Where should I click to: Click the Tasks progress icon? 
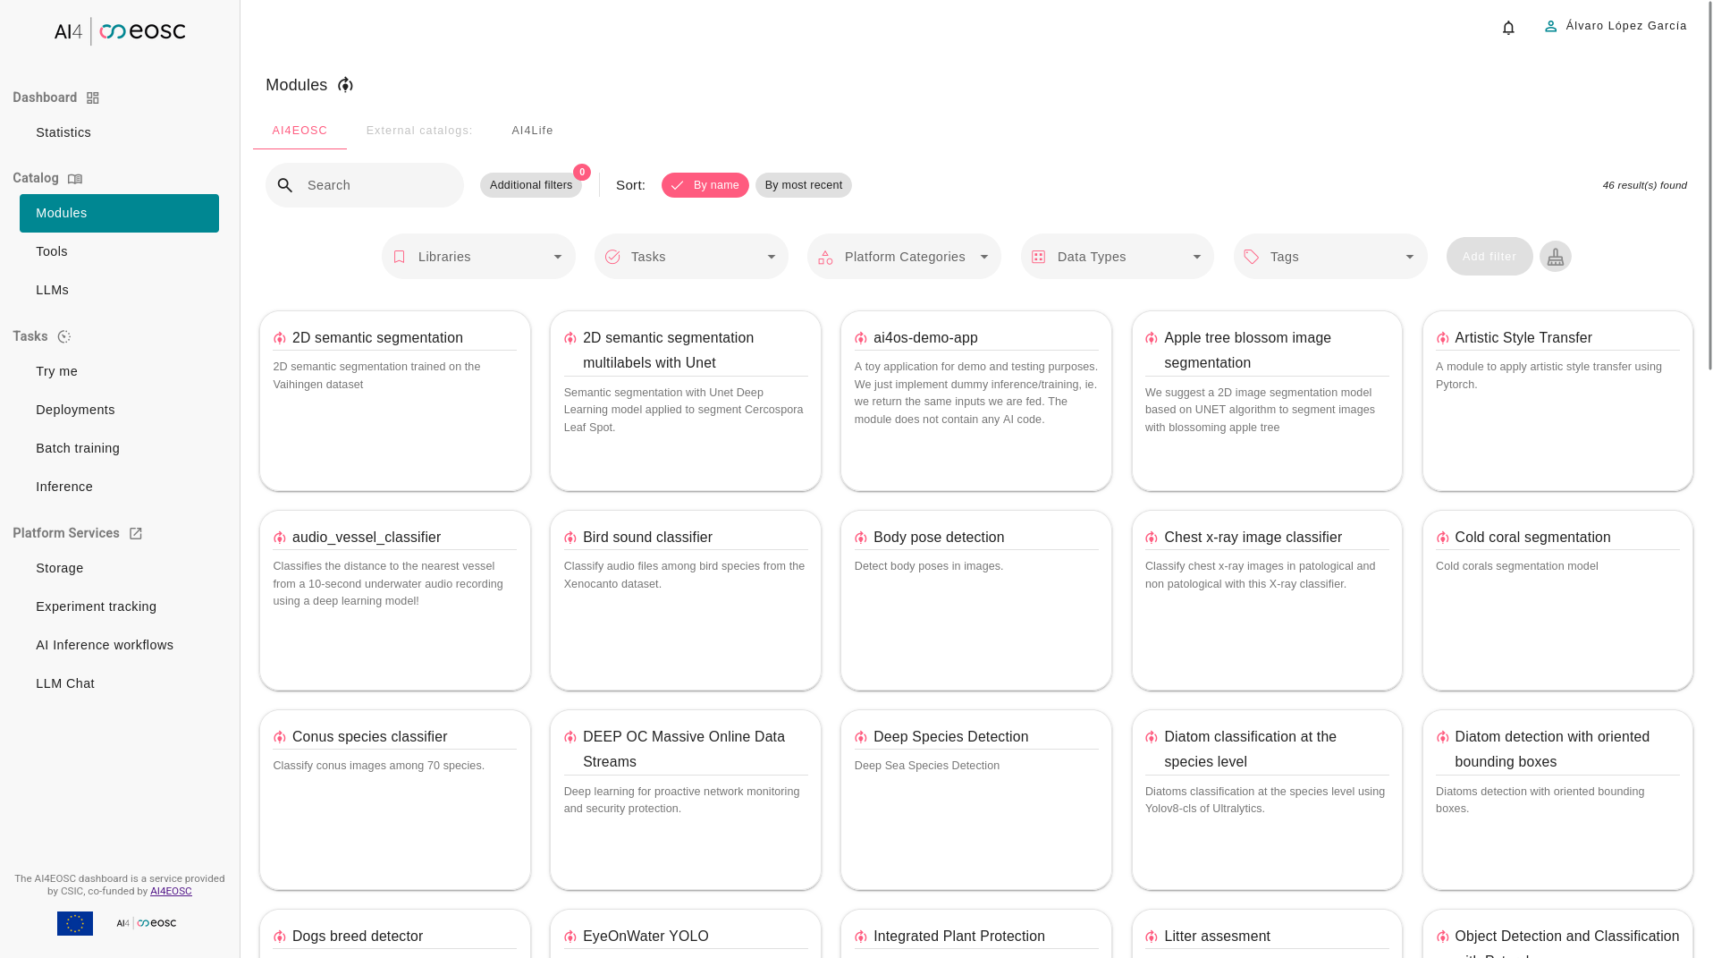[x=64, y=337]
